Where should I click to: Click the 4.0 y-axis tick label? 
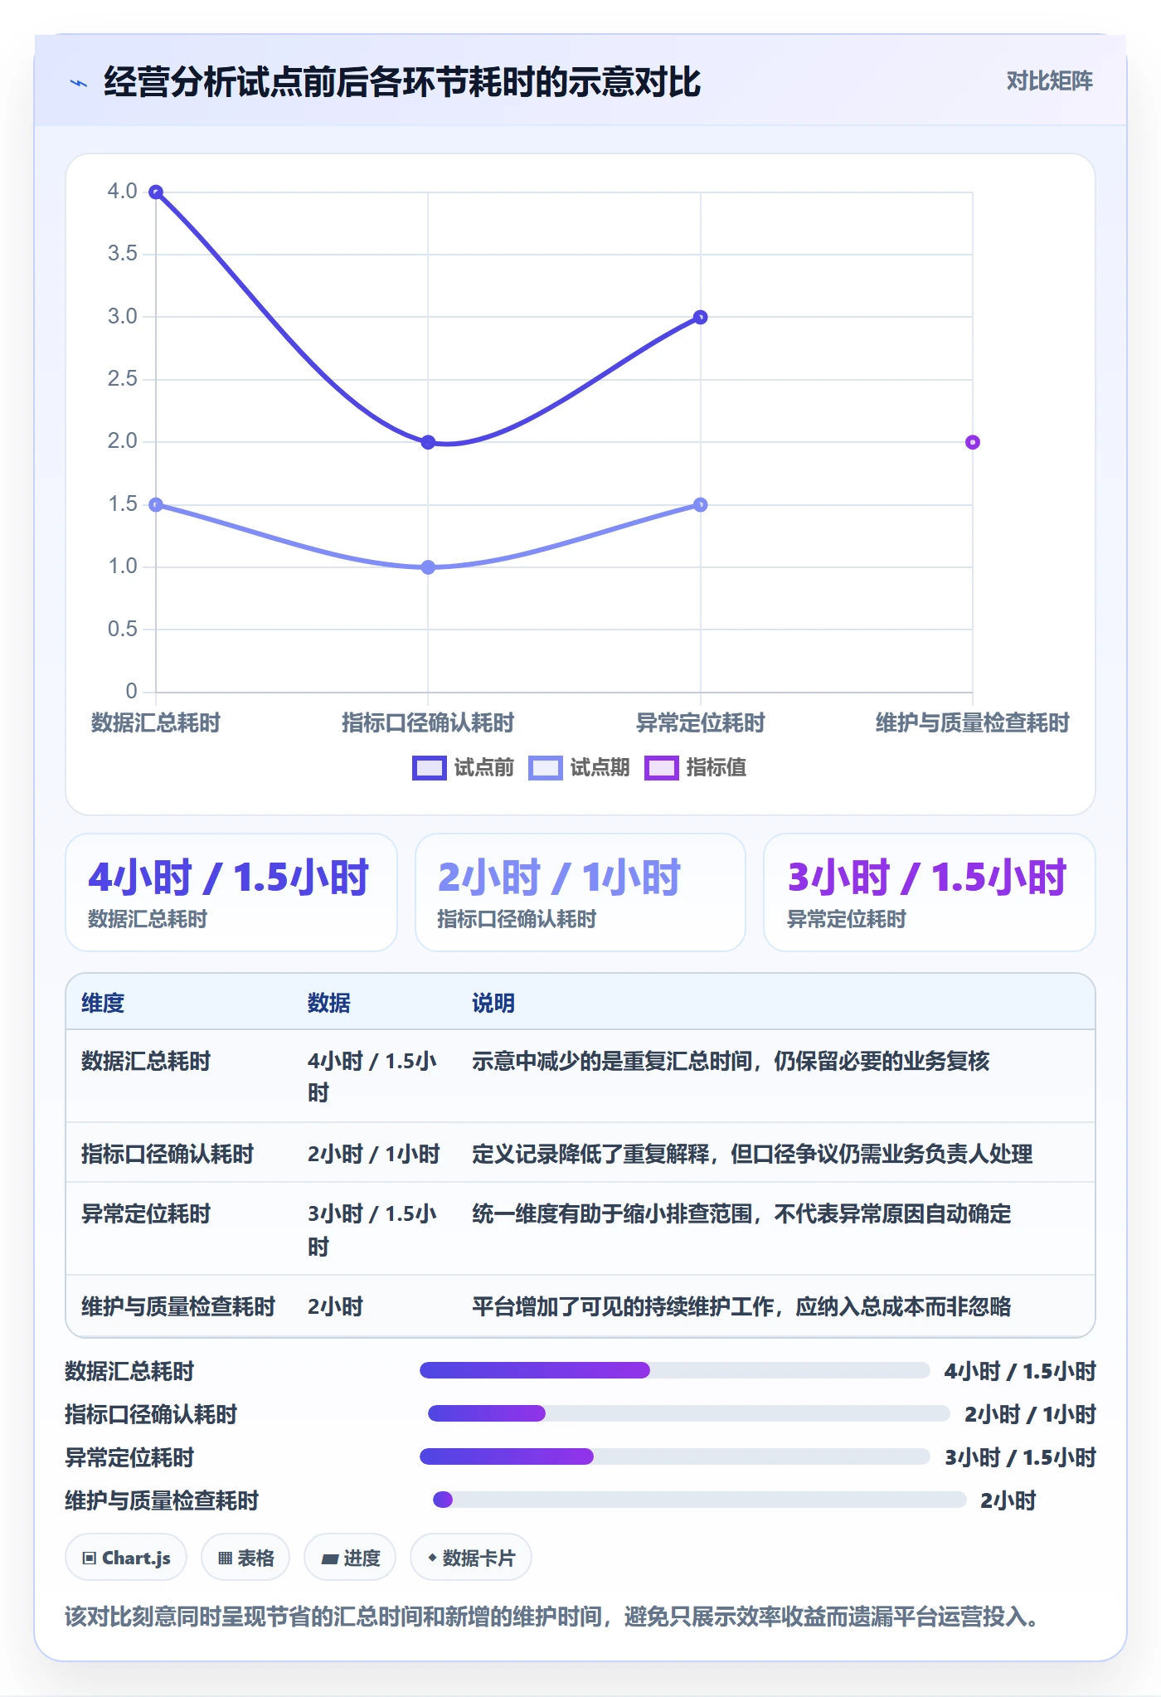coord(122,192)
